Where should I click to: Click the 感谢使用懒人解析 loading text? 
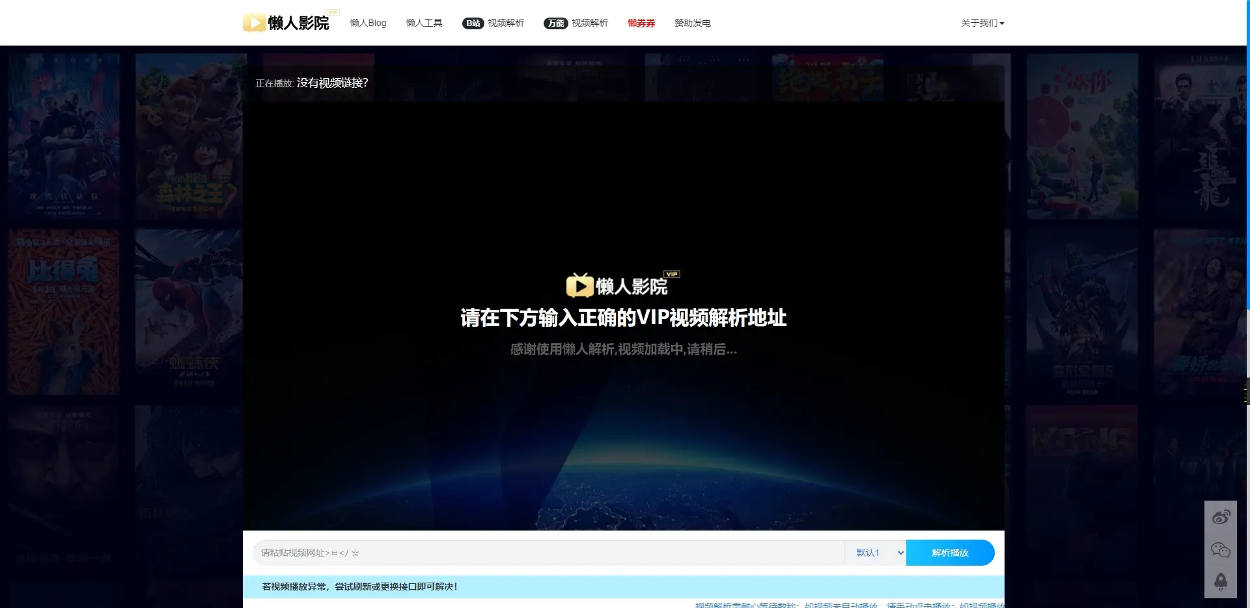click(624, 350)
